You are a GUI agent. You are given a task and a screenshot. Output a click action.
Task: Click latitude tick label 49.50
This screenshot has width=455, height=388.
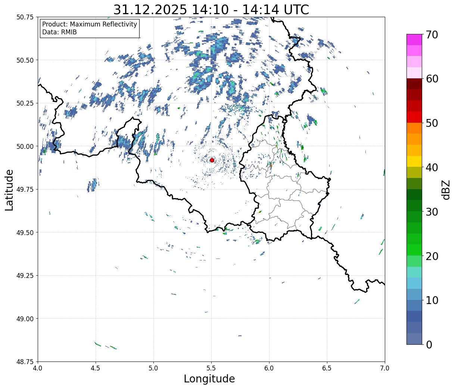click(25, 232)
